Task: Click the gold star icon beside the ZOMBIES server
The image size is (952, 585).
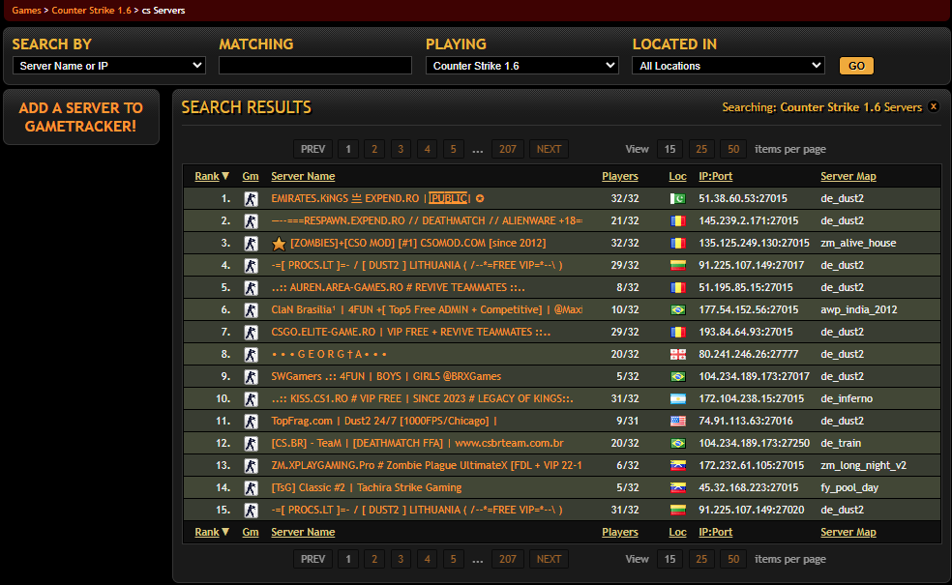Action: (279, 243)
